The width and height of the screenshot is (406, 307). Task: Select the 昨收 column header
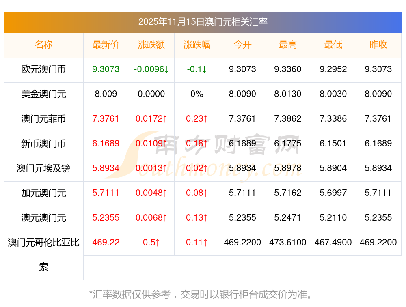pos(378,45)
